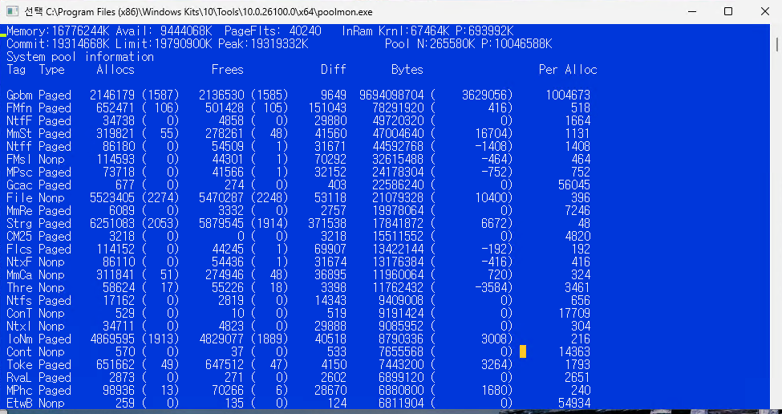Close the poolmon.exe console window
Image resolution: width=782 pixels, height=414 pixels.
pyautogui.click(x=765, y=11)
